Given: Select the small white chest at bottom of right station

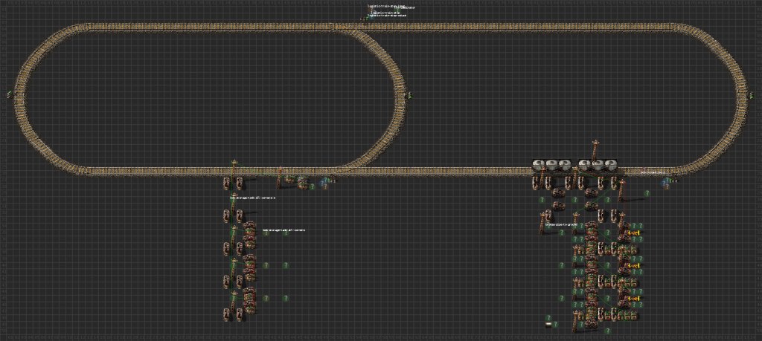Looking at the screenshot, I should 548,324.
